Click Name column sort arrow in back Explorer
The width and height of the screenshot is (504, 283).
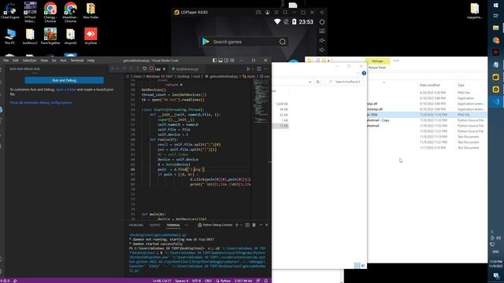click(384, 83)
